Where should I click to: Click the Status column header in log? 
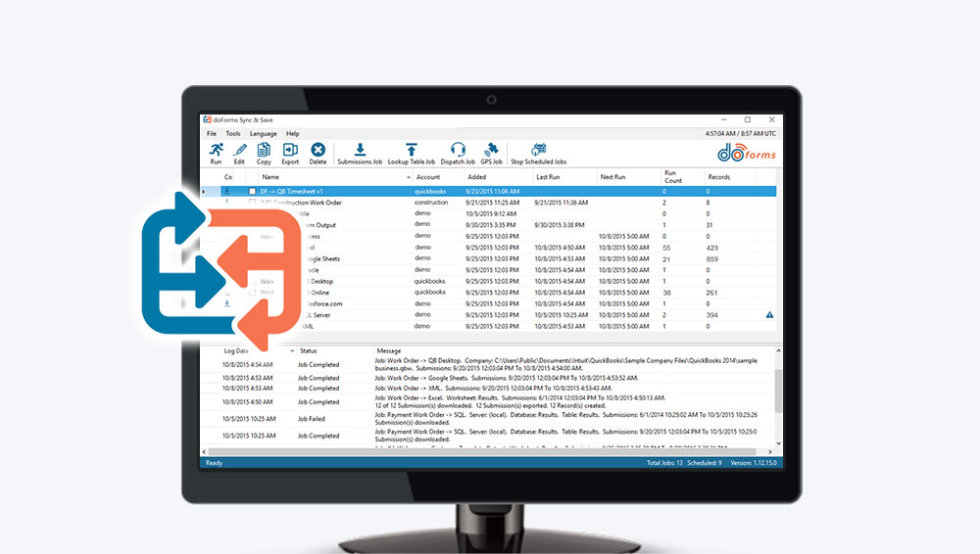308,351
